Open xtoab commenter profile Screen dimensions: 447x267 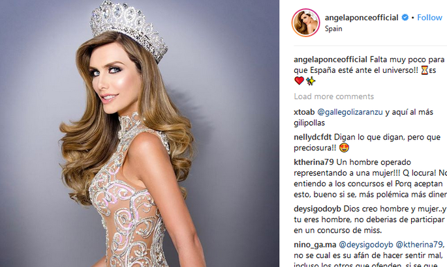point(304,112)
